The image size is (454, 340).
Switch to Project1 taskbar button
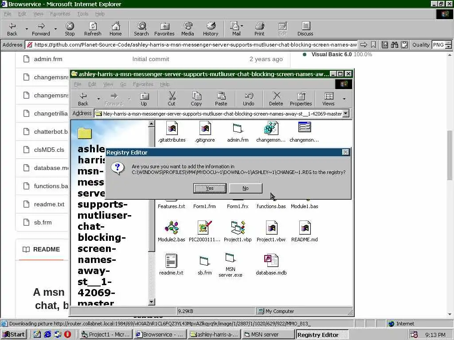point(106,335)
